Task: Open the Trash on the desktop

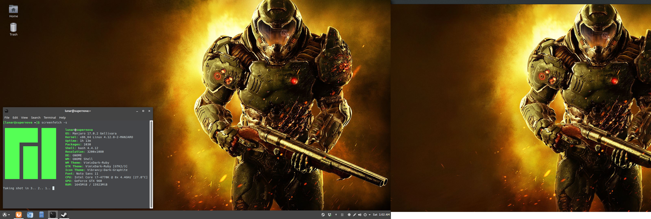Action: tap(13, 29)
